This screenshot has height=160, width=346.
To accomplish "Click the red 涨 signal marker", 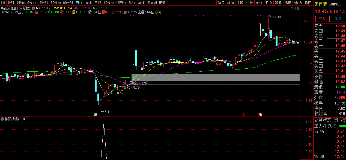I will [x=260, y=114].
